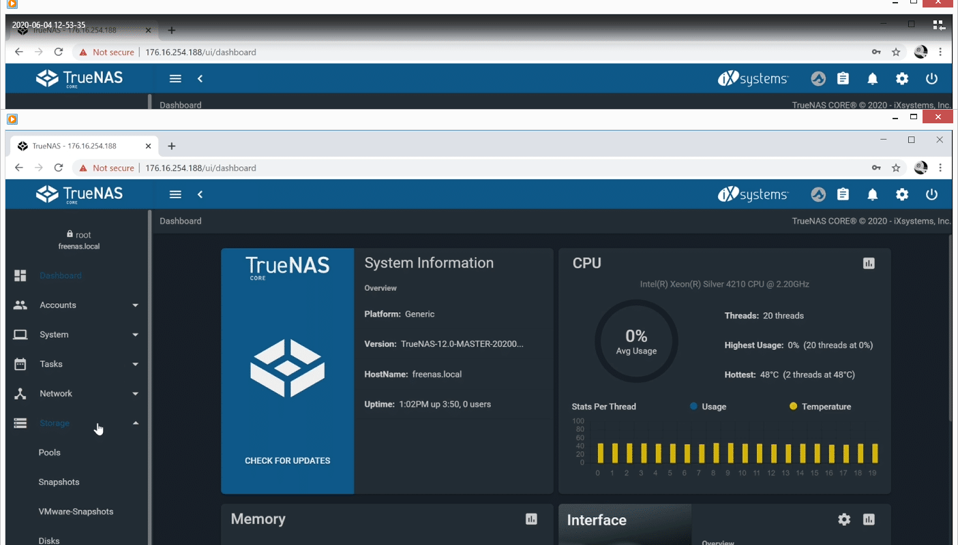Click address bar URL in front window
958x545 pixels.
click(x=200, y=168)
